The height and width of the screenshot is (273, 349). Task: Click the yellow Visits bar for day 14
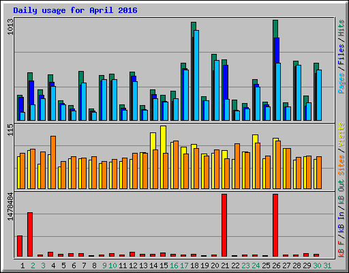click(x=153, y=141)
